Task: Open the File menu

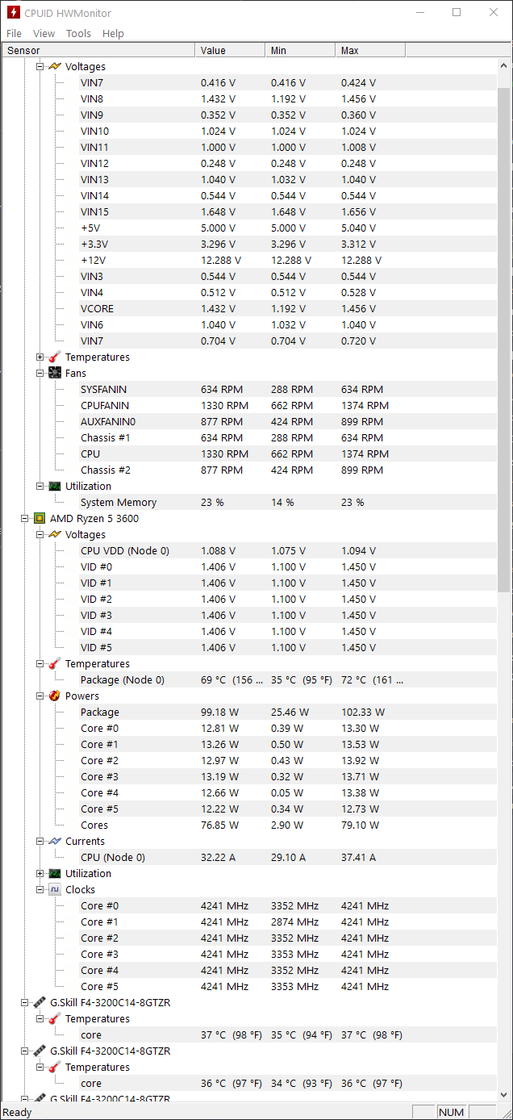Action: pos(14,33)
